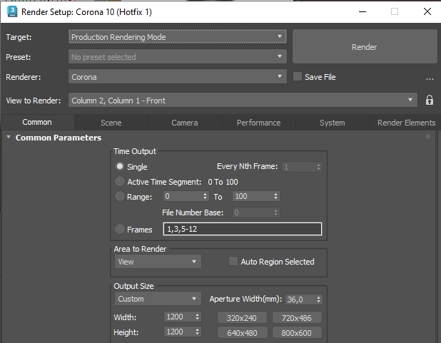Image resolution: width=441 pixels, height=343 pixels.
Task: Tick the Auto Region Selected checkbox
Action: click(x=233, y=262)
